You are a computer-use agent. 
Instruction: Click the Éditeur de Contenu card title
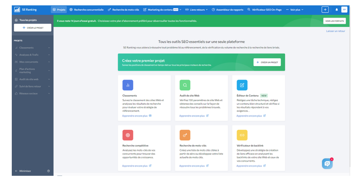[x=248, y=96]
